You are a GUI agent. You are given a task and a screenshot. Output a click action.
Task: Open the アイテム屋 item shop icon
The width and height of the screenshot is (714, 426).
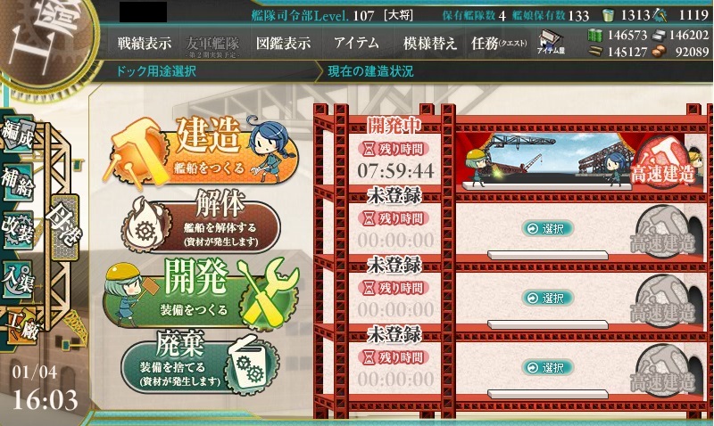(551, 42)
